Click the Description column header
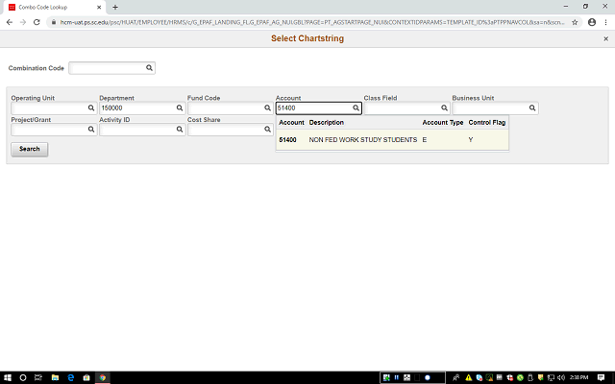 pos(327,123)
